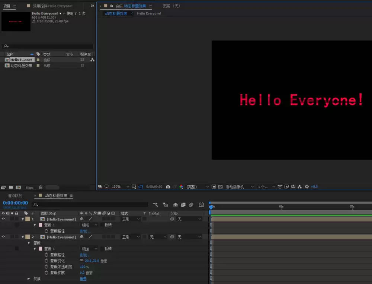
Task: Open the show channel RGB color icon
Action: pos(181,187)
